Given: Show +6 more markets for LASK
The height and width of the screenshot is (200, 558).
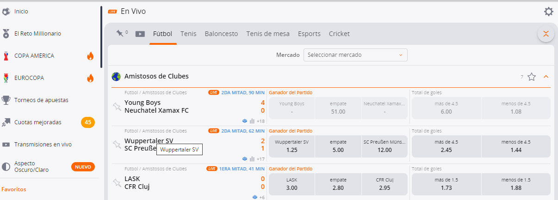Looking at the screenshot, I should coord(262,197).
